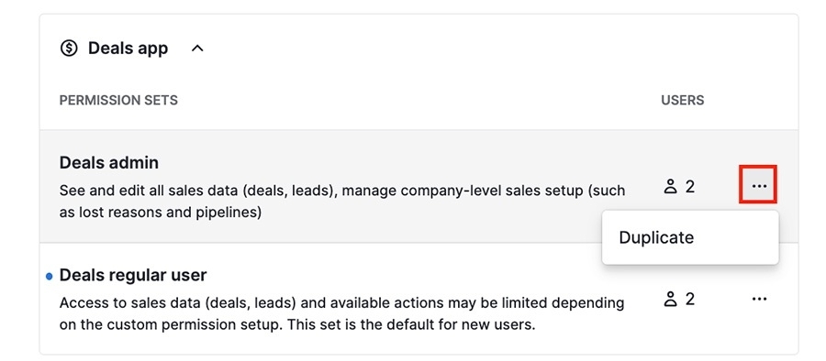Click the Deals app section heading
Viewport: 826px width, 361px height.
128,49
